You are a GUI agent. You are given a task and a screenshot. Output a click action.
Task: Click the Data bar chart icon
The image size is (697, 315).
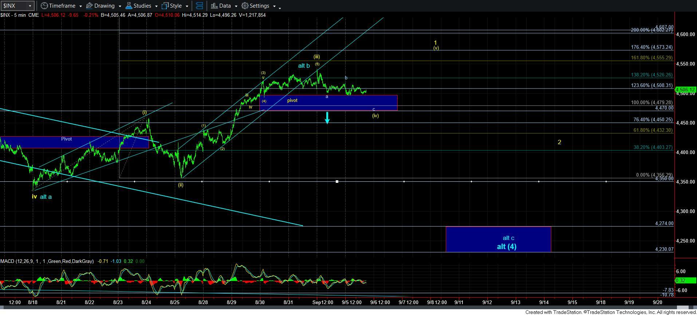(x=214, y=6)
